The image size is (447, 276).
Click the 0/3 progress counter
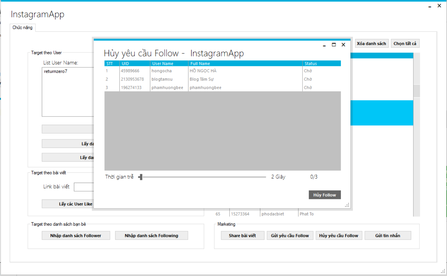[x=314, y=177]
